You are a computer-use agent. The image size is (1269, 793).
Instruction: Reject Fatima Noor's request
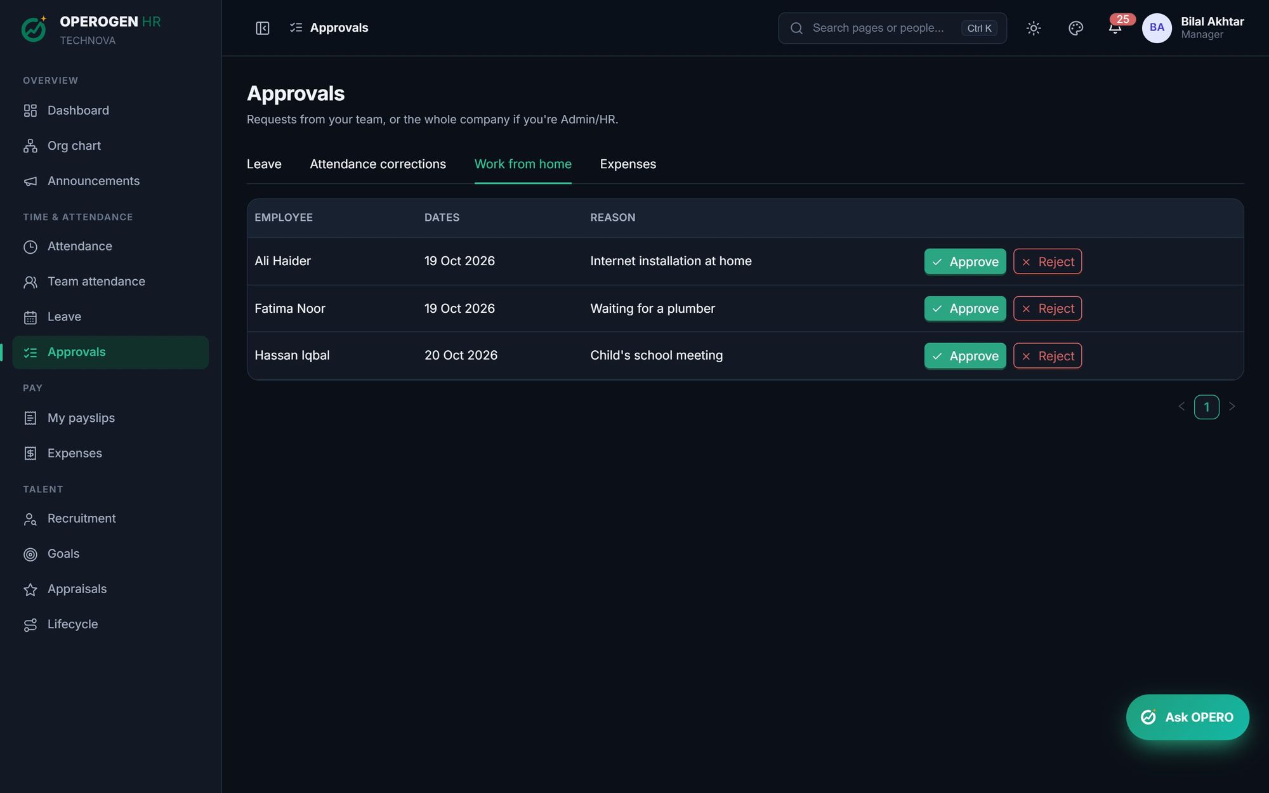(1048, 308)
